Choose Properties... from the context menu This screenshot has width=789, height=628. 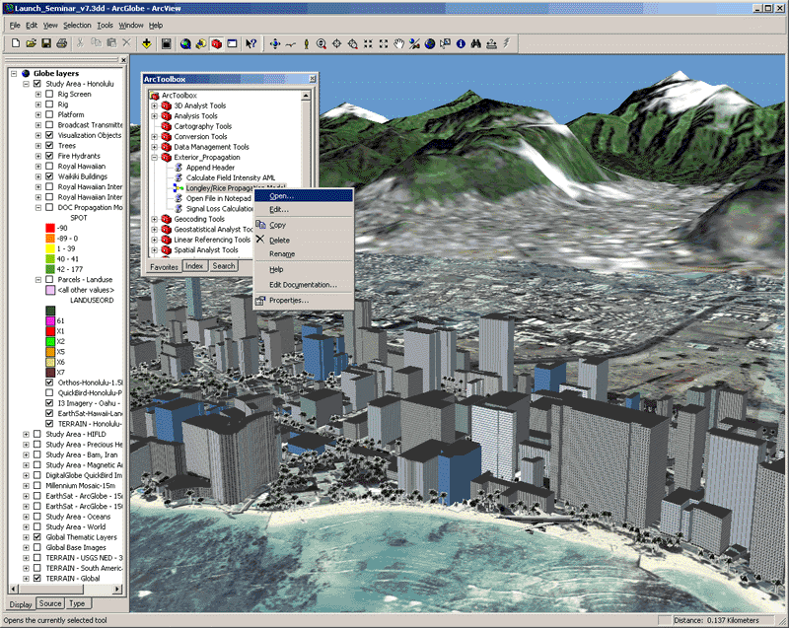click(304, 300)
